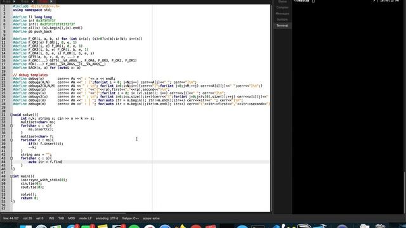Click the 'mode: LF' status entry
The width and height of the screenshot is (406, 228).
[86, 218]
